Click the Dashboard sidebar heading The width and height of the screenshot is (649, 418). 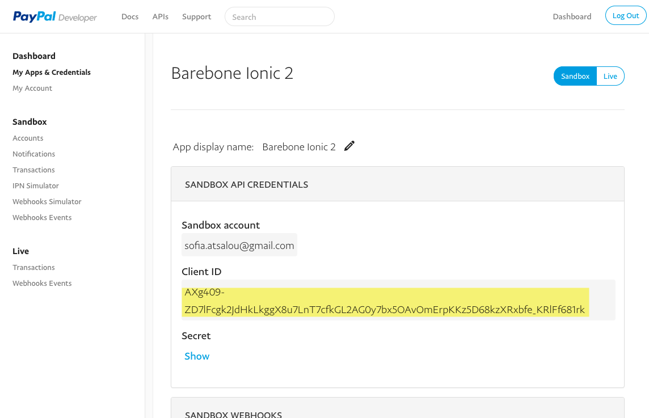[34, 56]
